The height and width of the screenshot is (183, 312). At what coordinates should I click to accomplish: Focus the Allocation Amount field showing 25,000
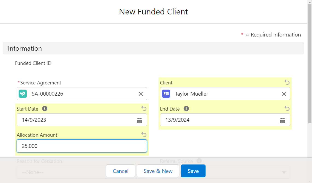[82, 146]
